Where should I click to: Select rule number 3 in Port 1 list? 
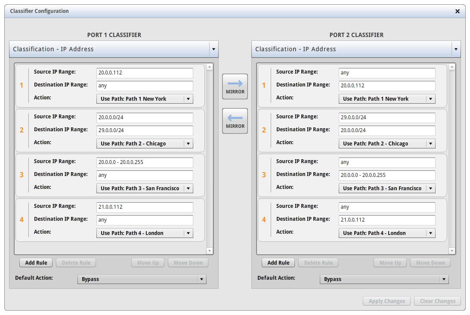[x=22, y=175]
